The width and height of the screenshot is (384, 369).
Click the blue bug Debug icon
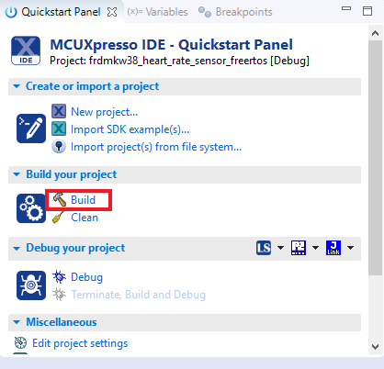pyautogui.click(x=59, y=277)
